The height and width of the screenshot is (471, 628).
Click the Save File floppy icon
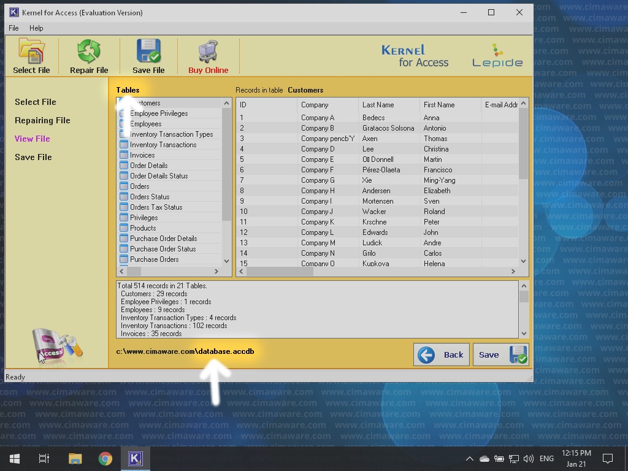[148, 52]
